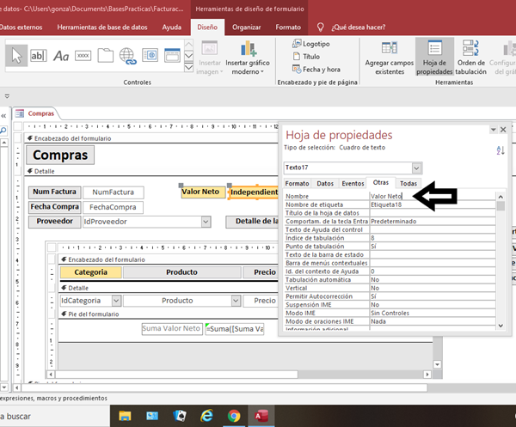The image size is (516, 427).
Task: Click the Insertar gráfico moderno icon
Action: click(247, 52)
